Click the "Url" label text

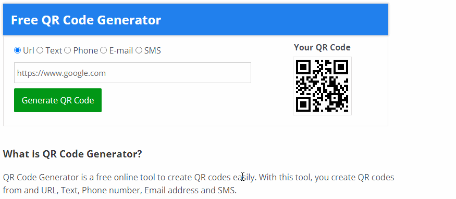29,50
